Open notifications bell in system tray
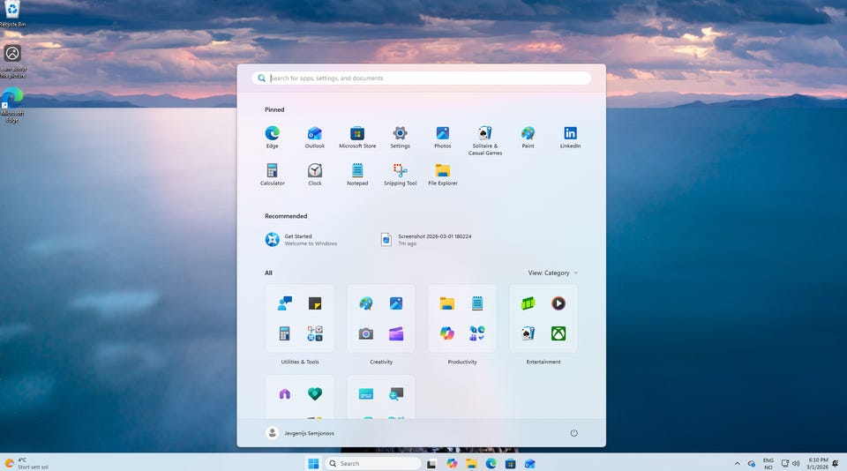 click(x=836, y=463)
